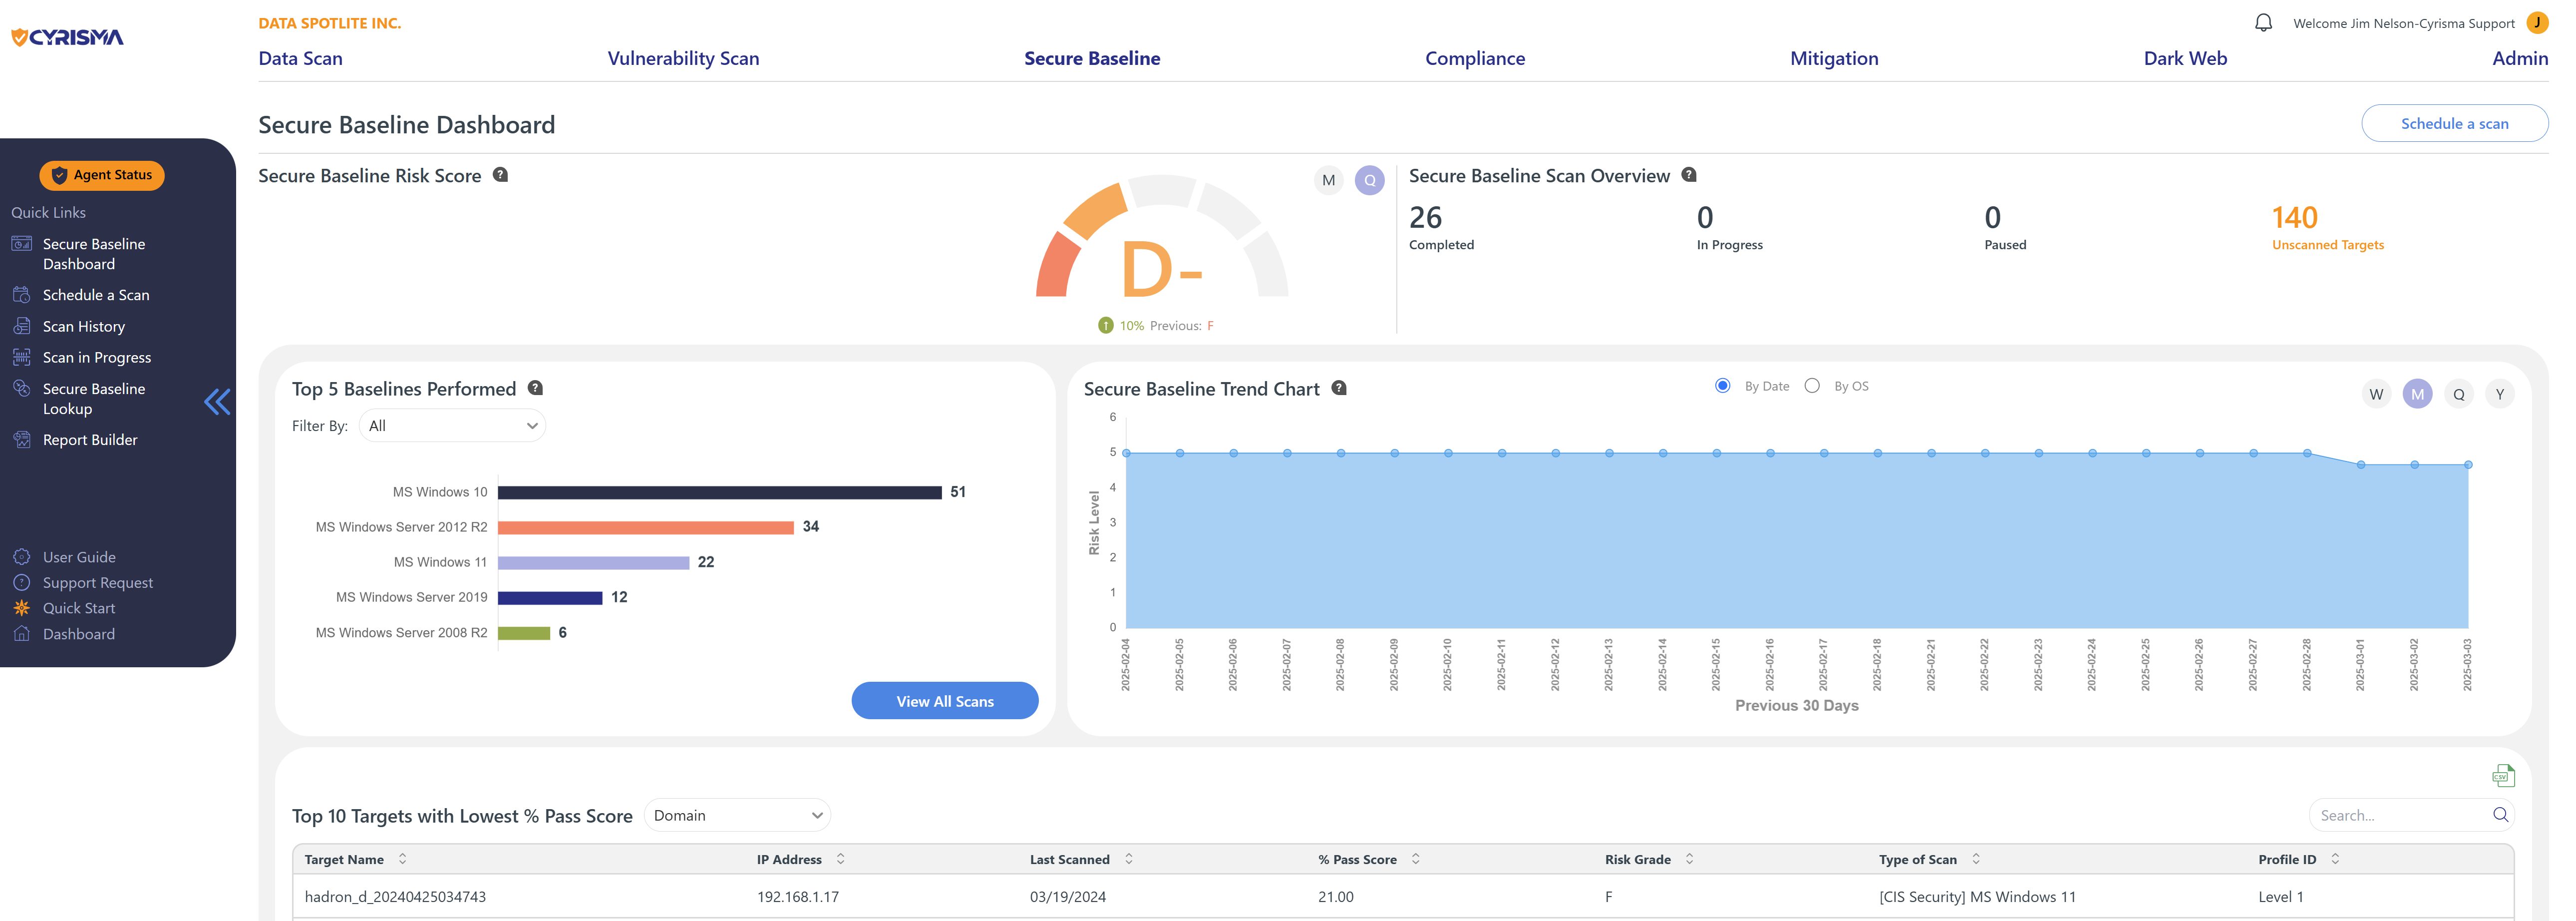This screenshot has height=921, width=2576.
Task: Switch risk score to monthly M toggle
Action: point(1328,180)
